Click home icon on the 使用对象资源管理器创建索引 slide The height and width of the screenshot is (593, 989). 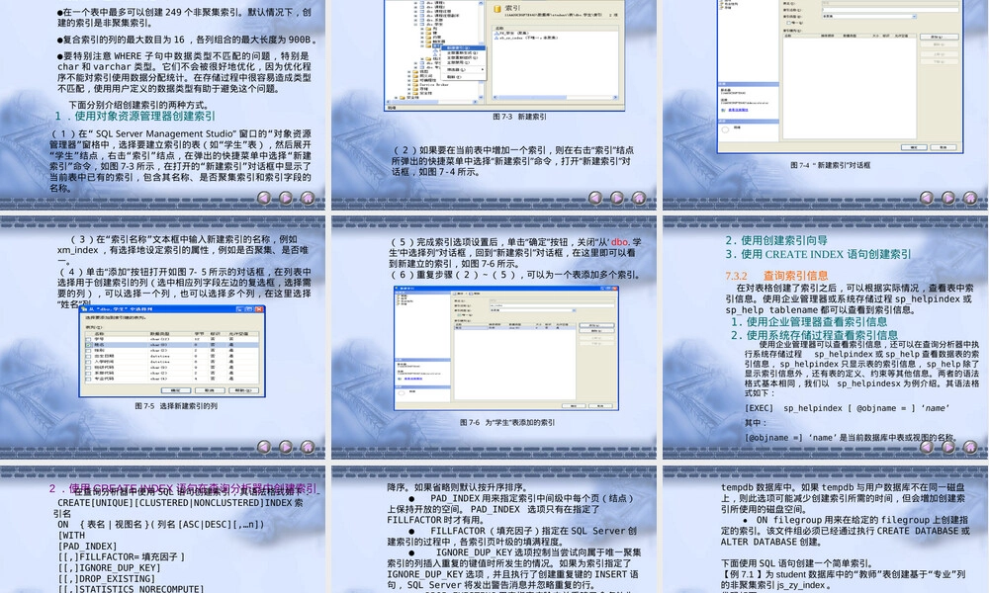click(x=308, y=198)
